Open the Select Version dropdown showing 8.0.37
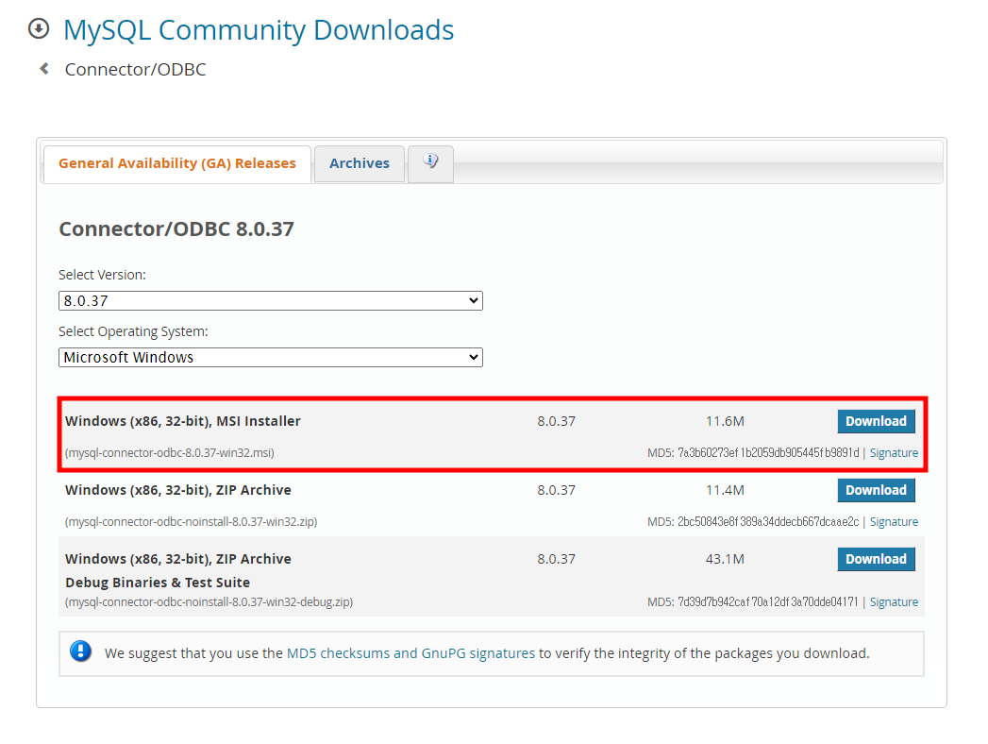The image size is (988, 744). [x=270, y=301]
